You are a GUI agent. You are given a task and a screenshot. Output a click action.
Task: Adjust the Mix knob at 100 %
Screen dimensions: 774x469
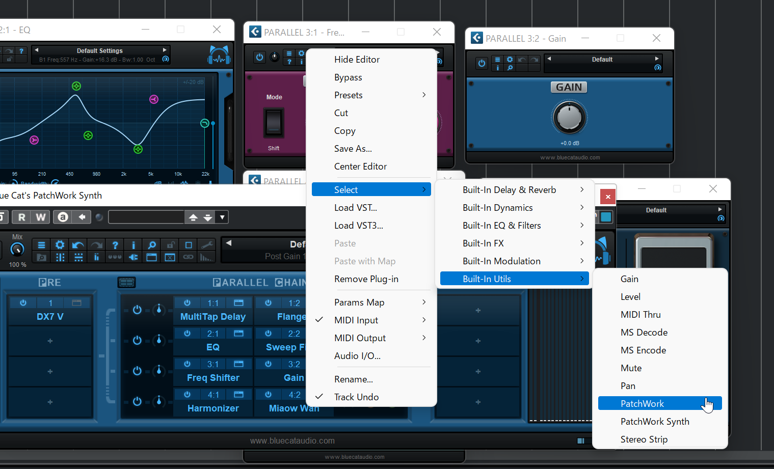point(17,249)
